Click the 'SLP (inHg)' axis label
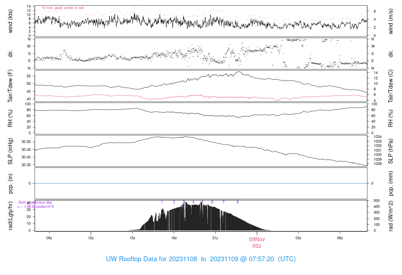The width and height of the screenshot is (402, 275). (10, 151)
